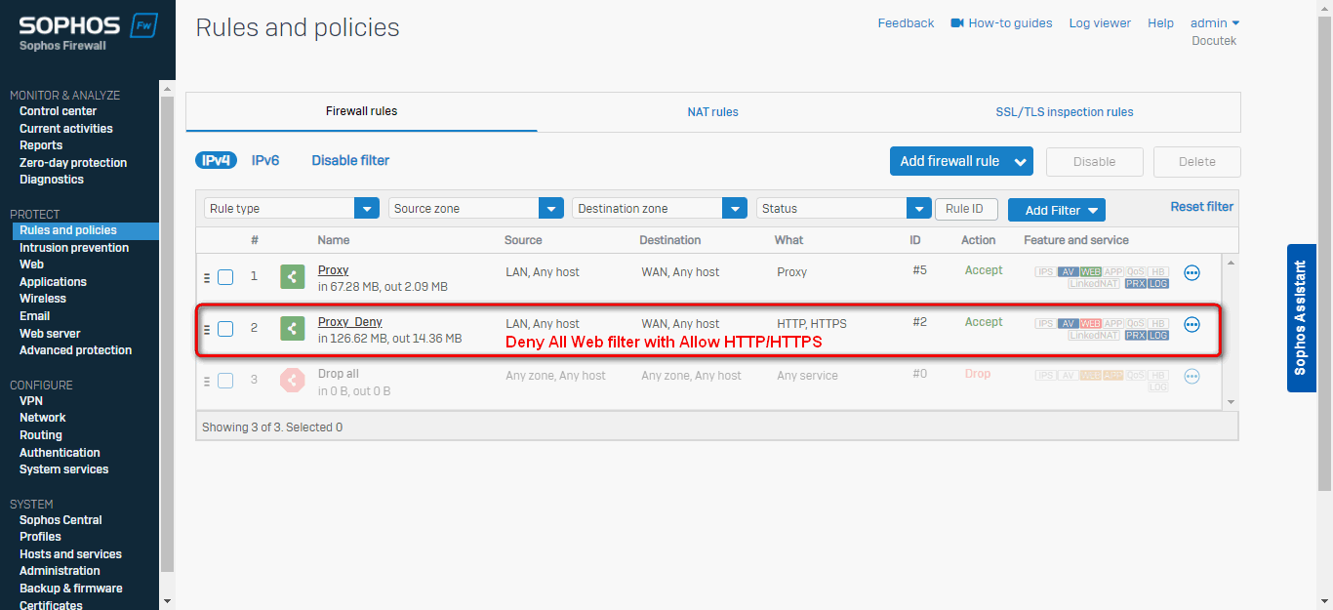This screenshot has width=1333, height=610.
Task: Click the AV badge on the Proxy rule
Action: 1068,271
